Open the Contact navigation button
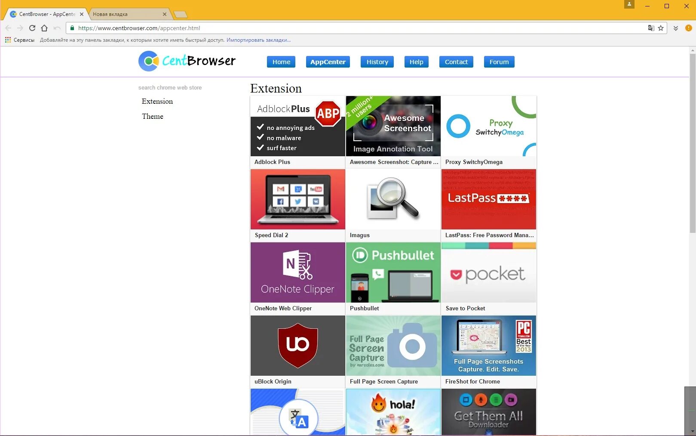The image size is (696, 436). [456, 62]
